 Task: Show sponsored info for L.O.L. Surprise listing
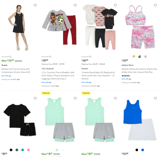point(50,57)
